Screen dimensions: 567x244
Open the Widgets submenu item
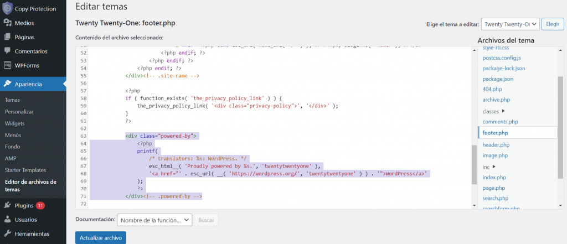(14, 123)
